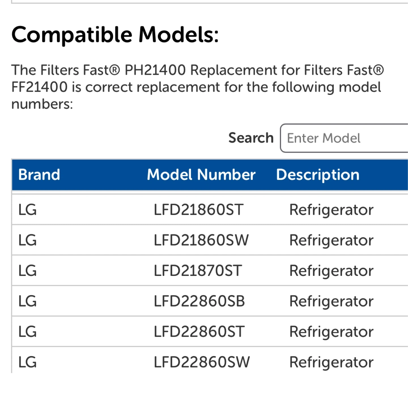Click model number LFD21870ST

point(197,271)
